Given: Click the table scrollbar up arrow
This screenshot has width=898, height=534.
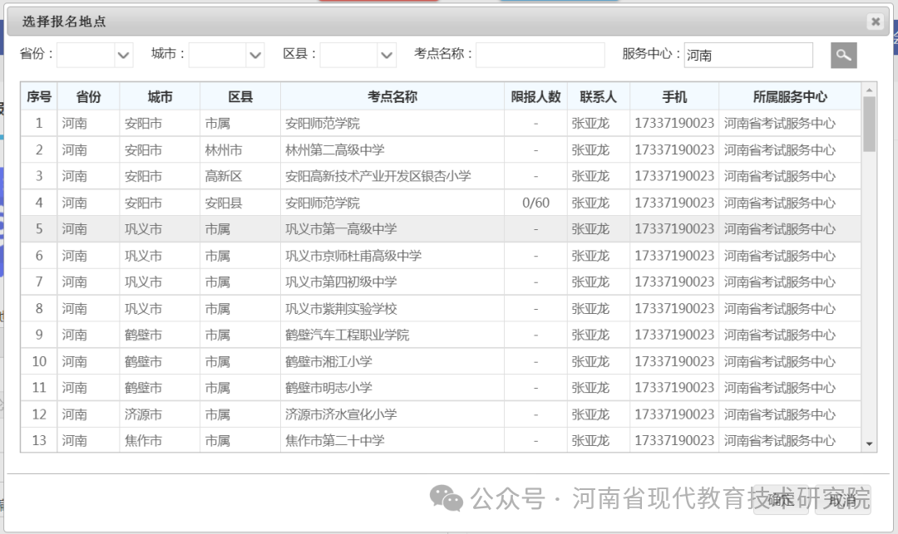Looking at the screenshot, I should [870, 90].
